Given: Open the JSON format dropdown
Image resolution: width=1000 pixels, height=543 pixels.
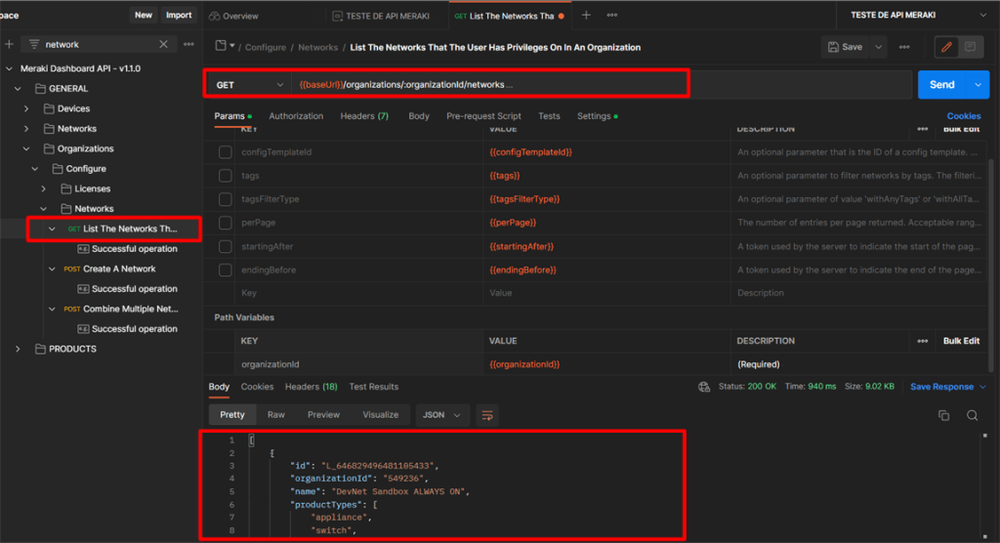Looking at the screenshot, I should [x=440, y=415].
